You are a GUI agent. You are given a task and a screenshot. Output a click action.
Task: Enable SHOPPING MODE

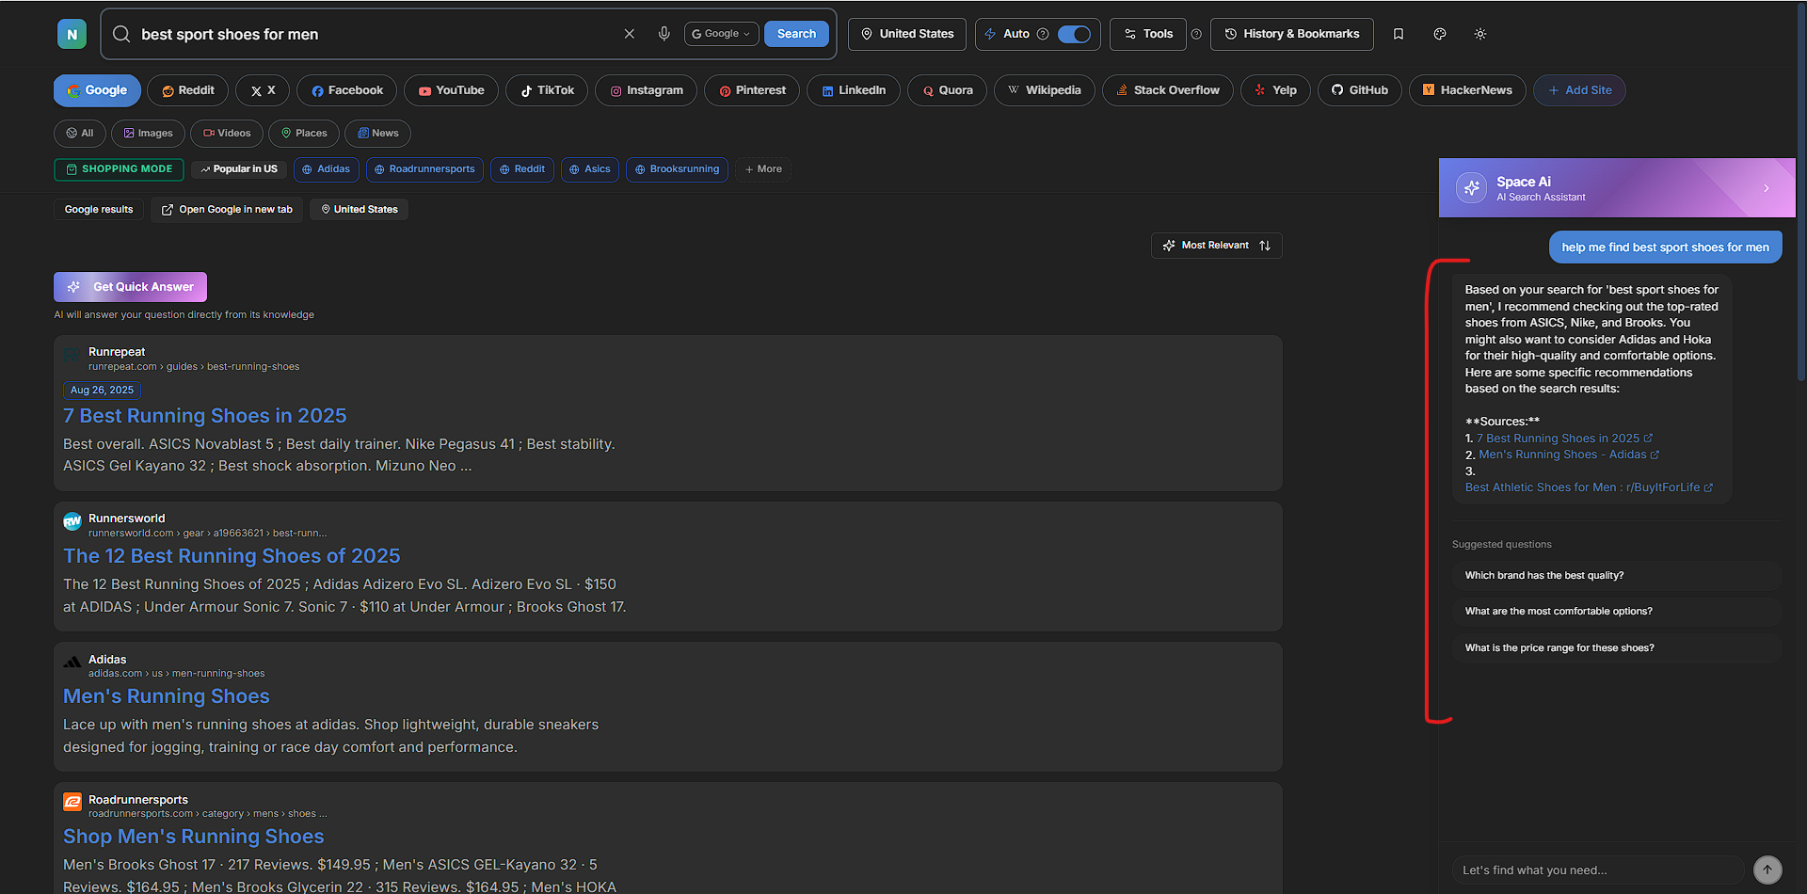point(119,169)
